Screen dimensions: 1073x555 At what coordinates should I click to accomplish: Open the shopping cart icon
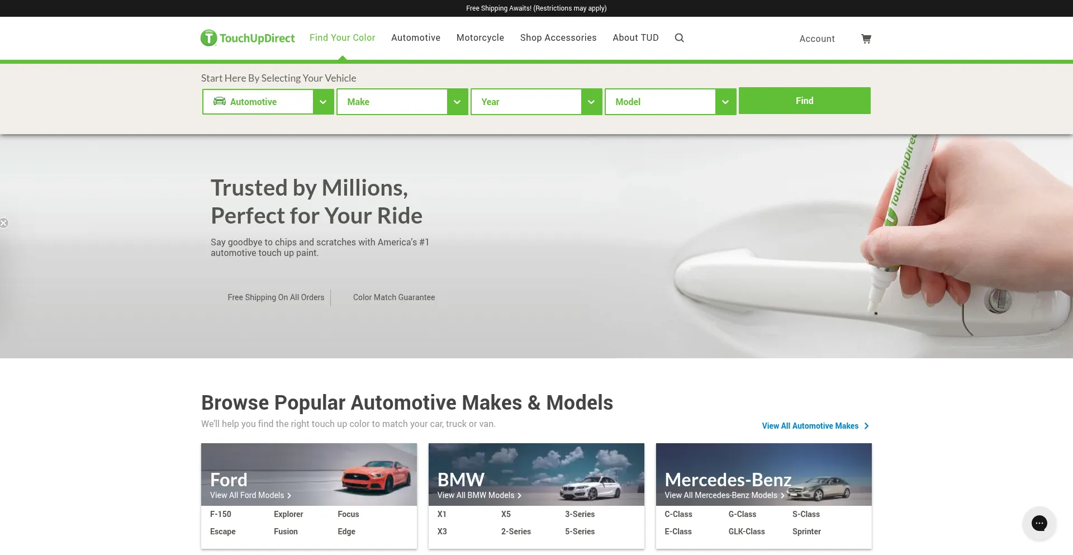pos(866,39)
